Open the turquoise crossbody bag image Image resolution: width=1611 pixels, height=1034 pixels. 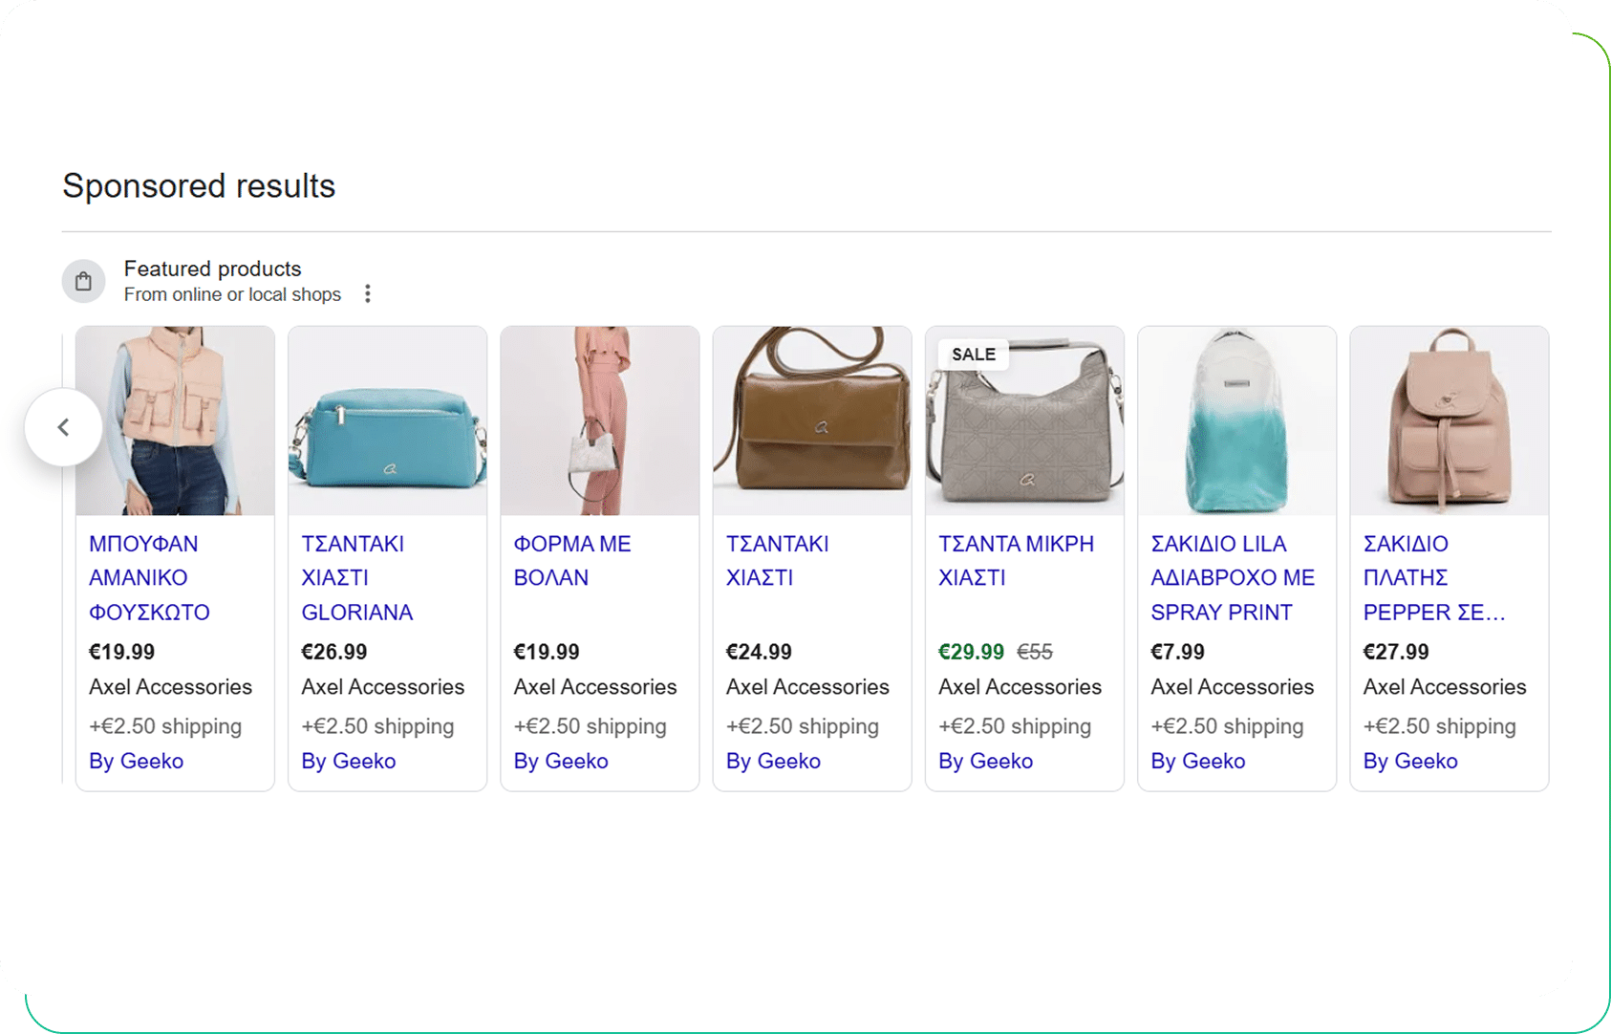tap(388, 421)
